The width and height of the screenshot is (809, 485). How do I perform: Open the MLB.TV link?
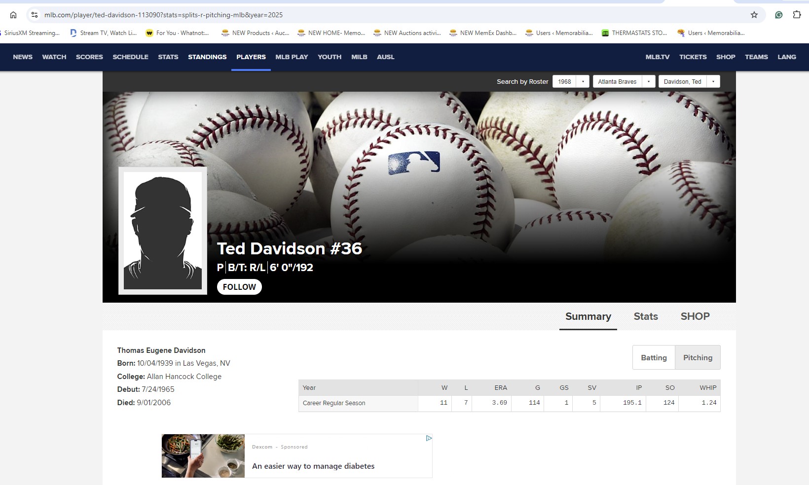tap(657, 57)
